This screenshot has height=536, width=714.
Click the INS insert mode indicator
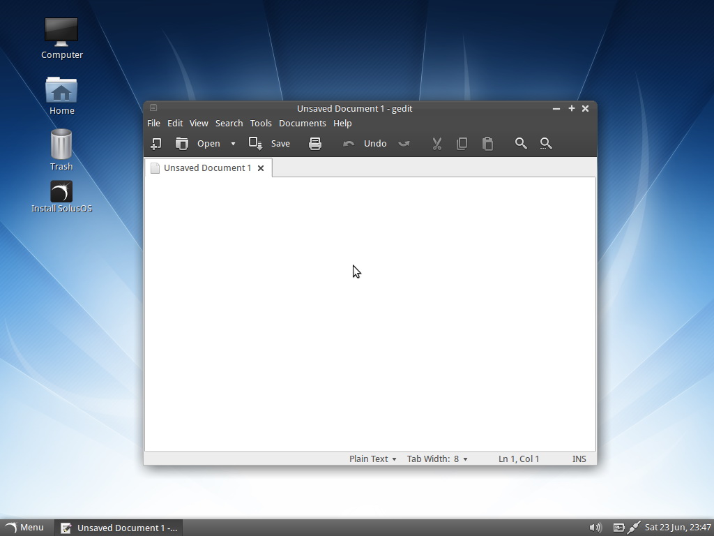(x=579, y=459)
